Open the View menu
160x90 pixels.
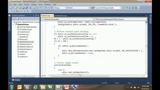20,4
